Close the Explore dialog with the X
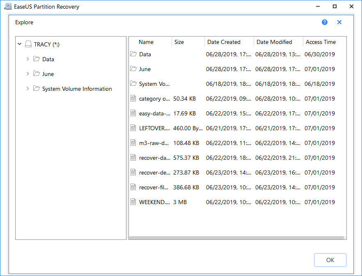362x276 pixels. (x=339, y=22)
